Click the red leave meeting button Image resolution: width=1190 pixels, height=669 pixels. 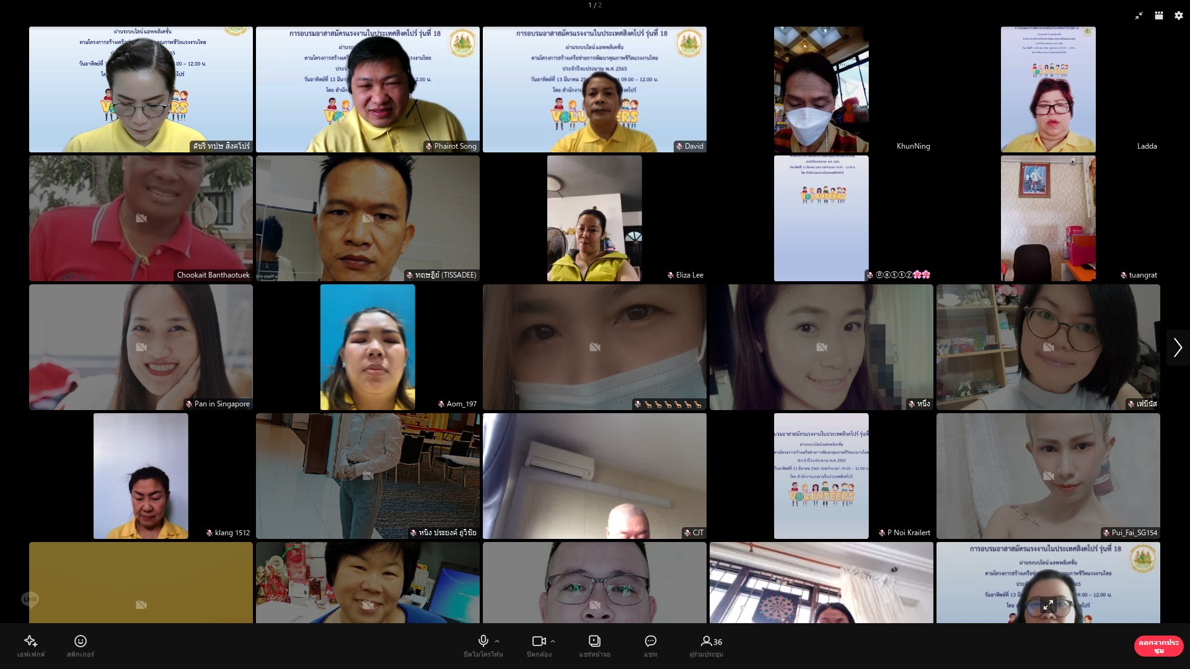click(x=1158, y=646)
